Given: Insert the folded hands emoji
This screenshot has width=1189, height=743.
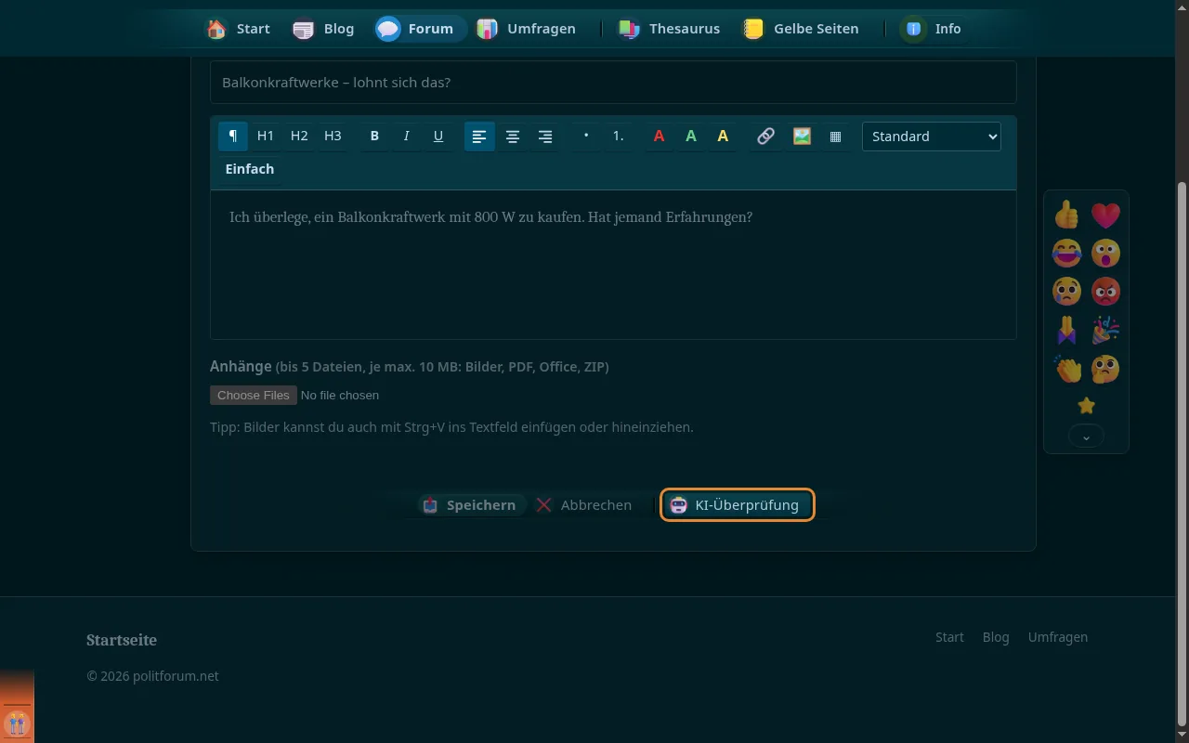Looking at the screenshot, I should tap(1066, 331).
